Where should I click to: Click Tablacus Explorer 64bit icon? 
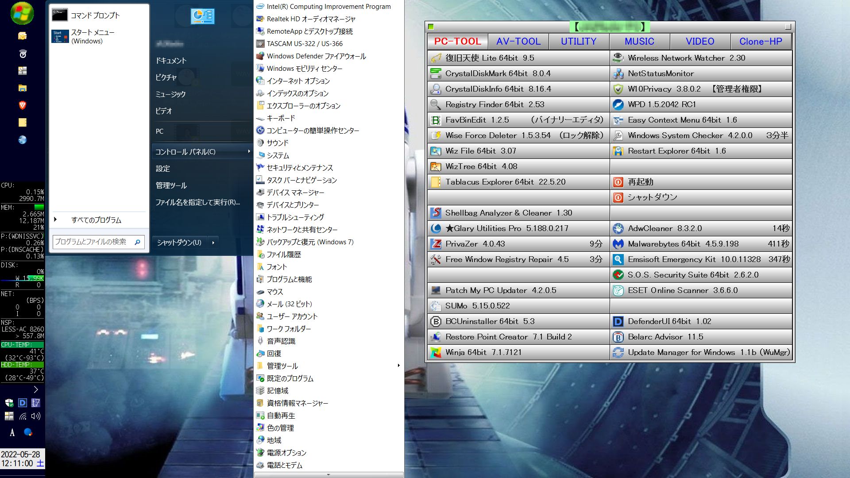pos(436,182)
